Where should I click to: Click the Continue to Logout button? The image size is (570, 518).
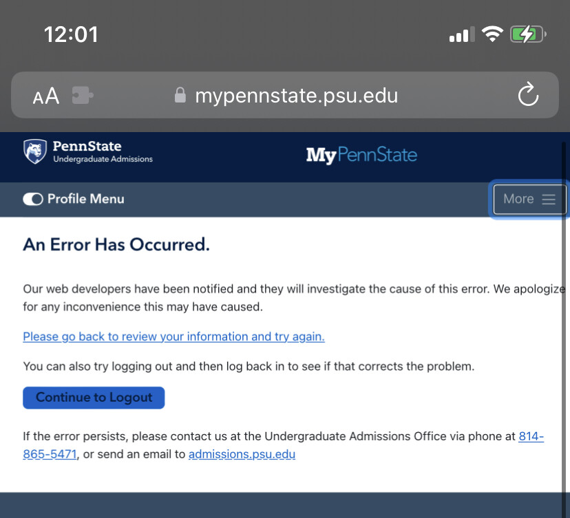94,398
